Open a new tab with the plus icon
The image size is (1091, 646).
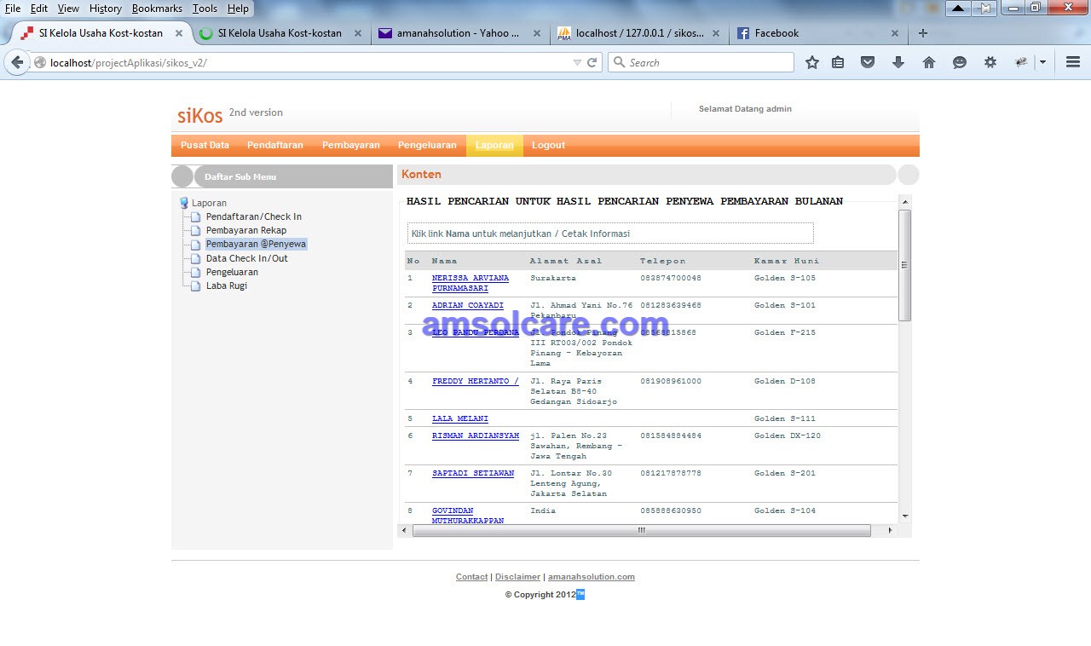(922, 33)
